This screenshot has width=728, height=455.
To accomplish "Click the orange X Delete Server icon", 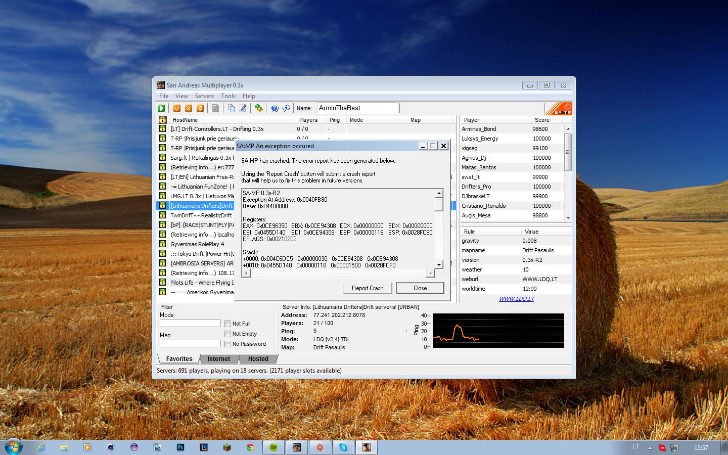I will click(x=189, y=108).
